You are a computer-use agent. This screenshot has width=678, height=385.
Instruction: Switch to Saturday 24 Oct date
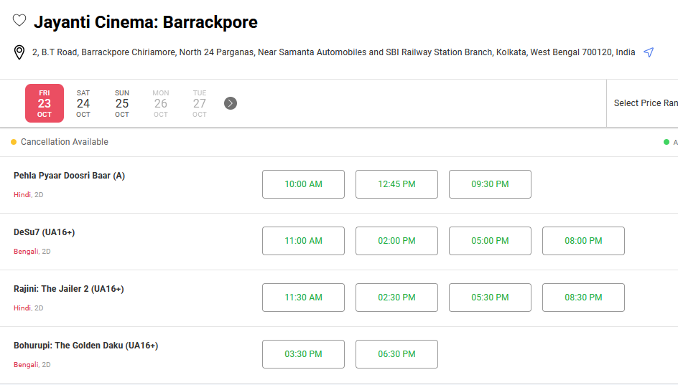83,103
